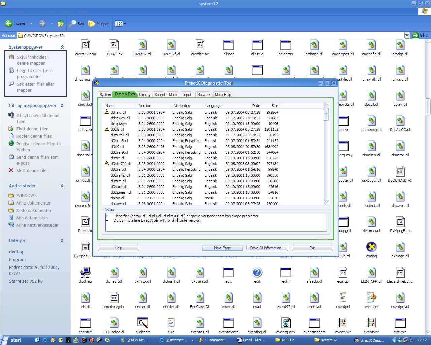Toggle the Mapper folders pane

[x=98, y=23]
